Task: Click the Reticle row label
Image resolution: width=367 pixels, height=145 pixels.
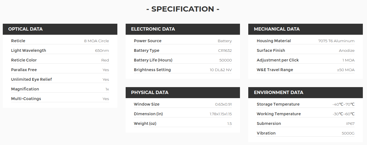Action: 18,41
